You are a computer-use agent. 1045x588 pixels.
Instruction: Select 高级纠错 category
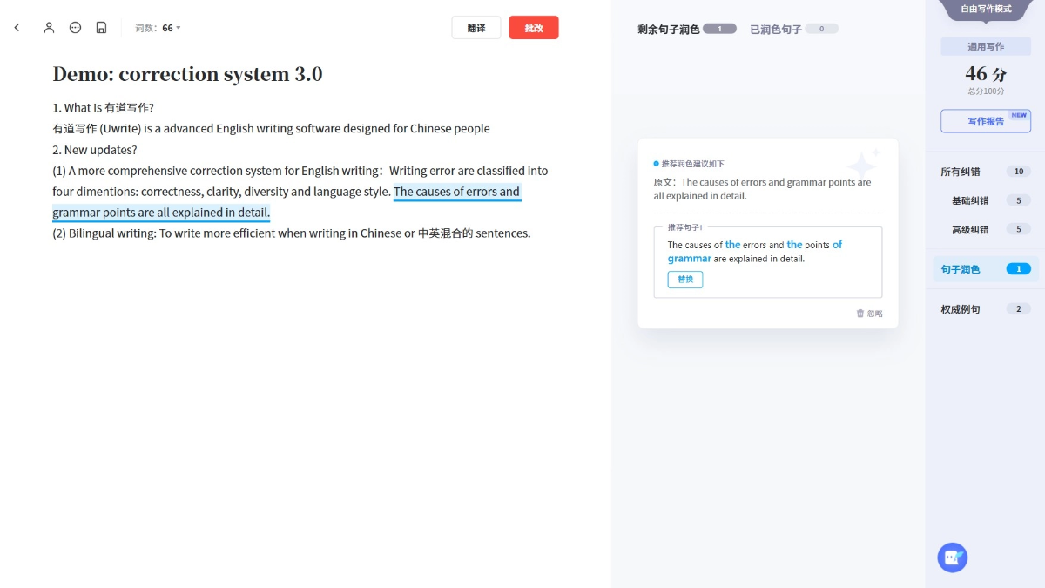pyautogui.click(x=970, y=229)
